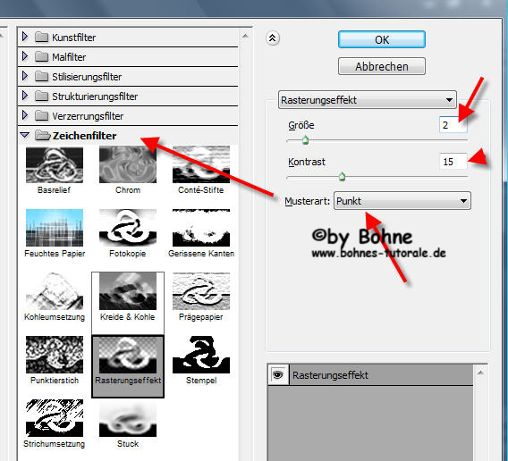This screenshot has width=508, height=461.
Task: Choose the Strichumsetzung filter
Action: (x=55, y=418)
